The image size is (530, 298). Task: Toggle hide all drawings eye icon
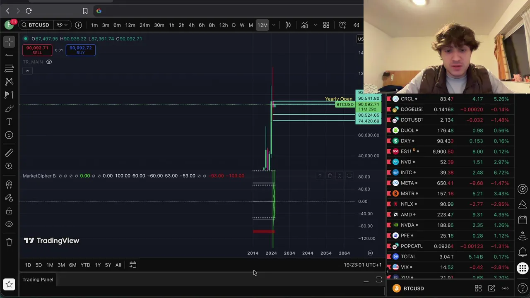point(9,224)
